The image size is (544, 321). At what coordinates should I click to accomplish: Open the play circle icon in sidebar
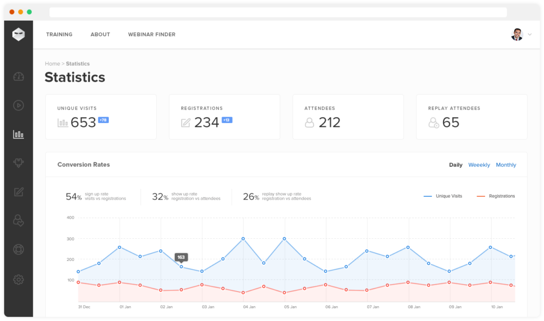19,106
